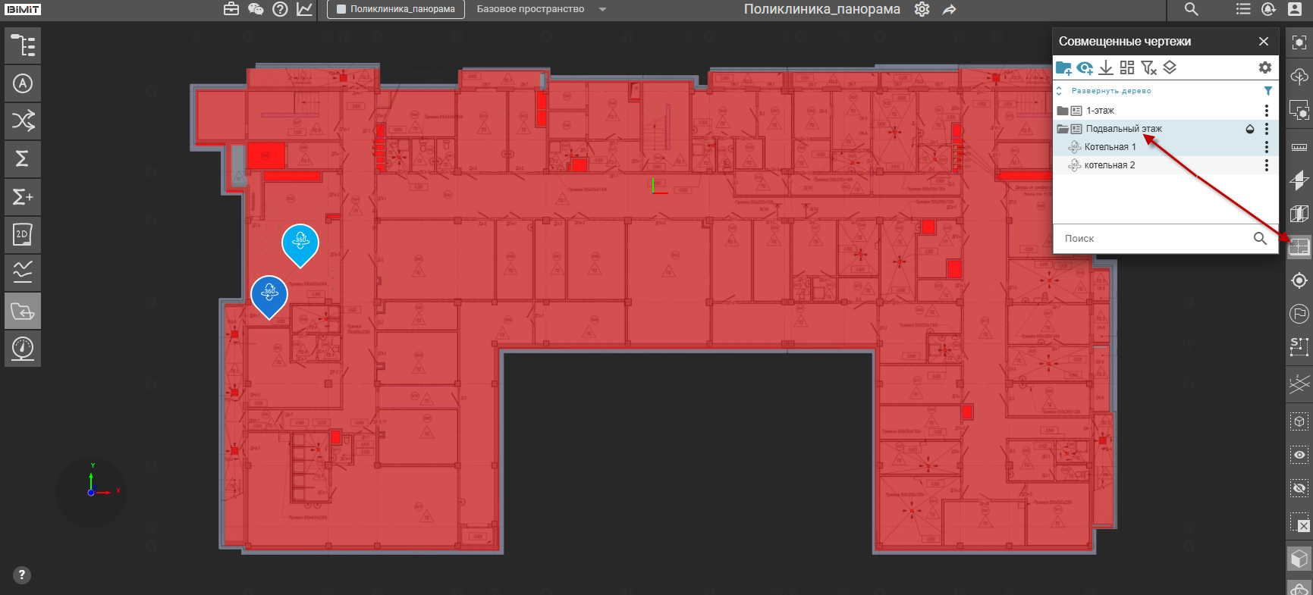Image resolution: width=1313 pixels, height=595 pixels.
Task: Open options menu for котельная 2
Action: coord(1266,165)
